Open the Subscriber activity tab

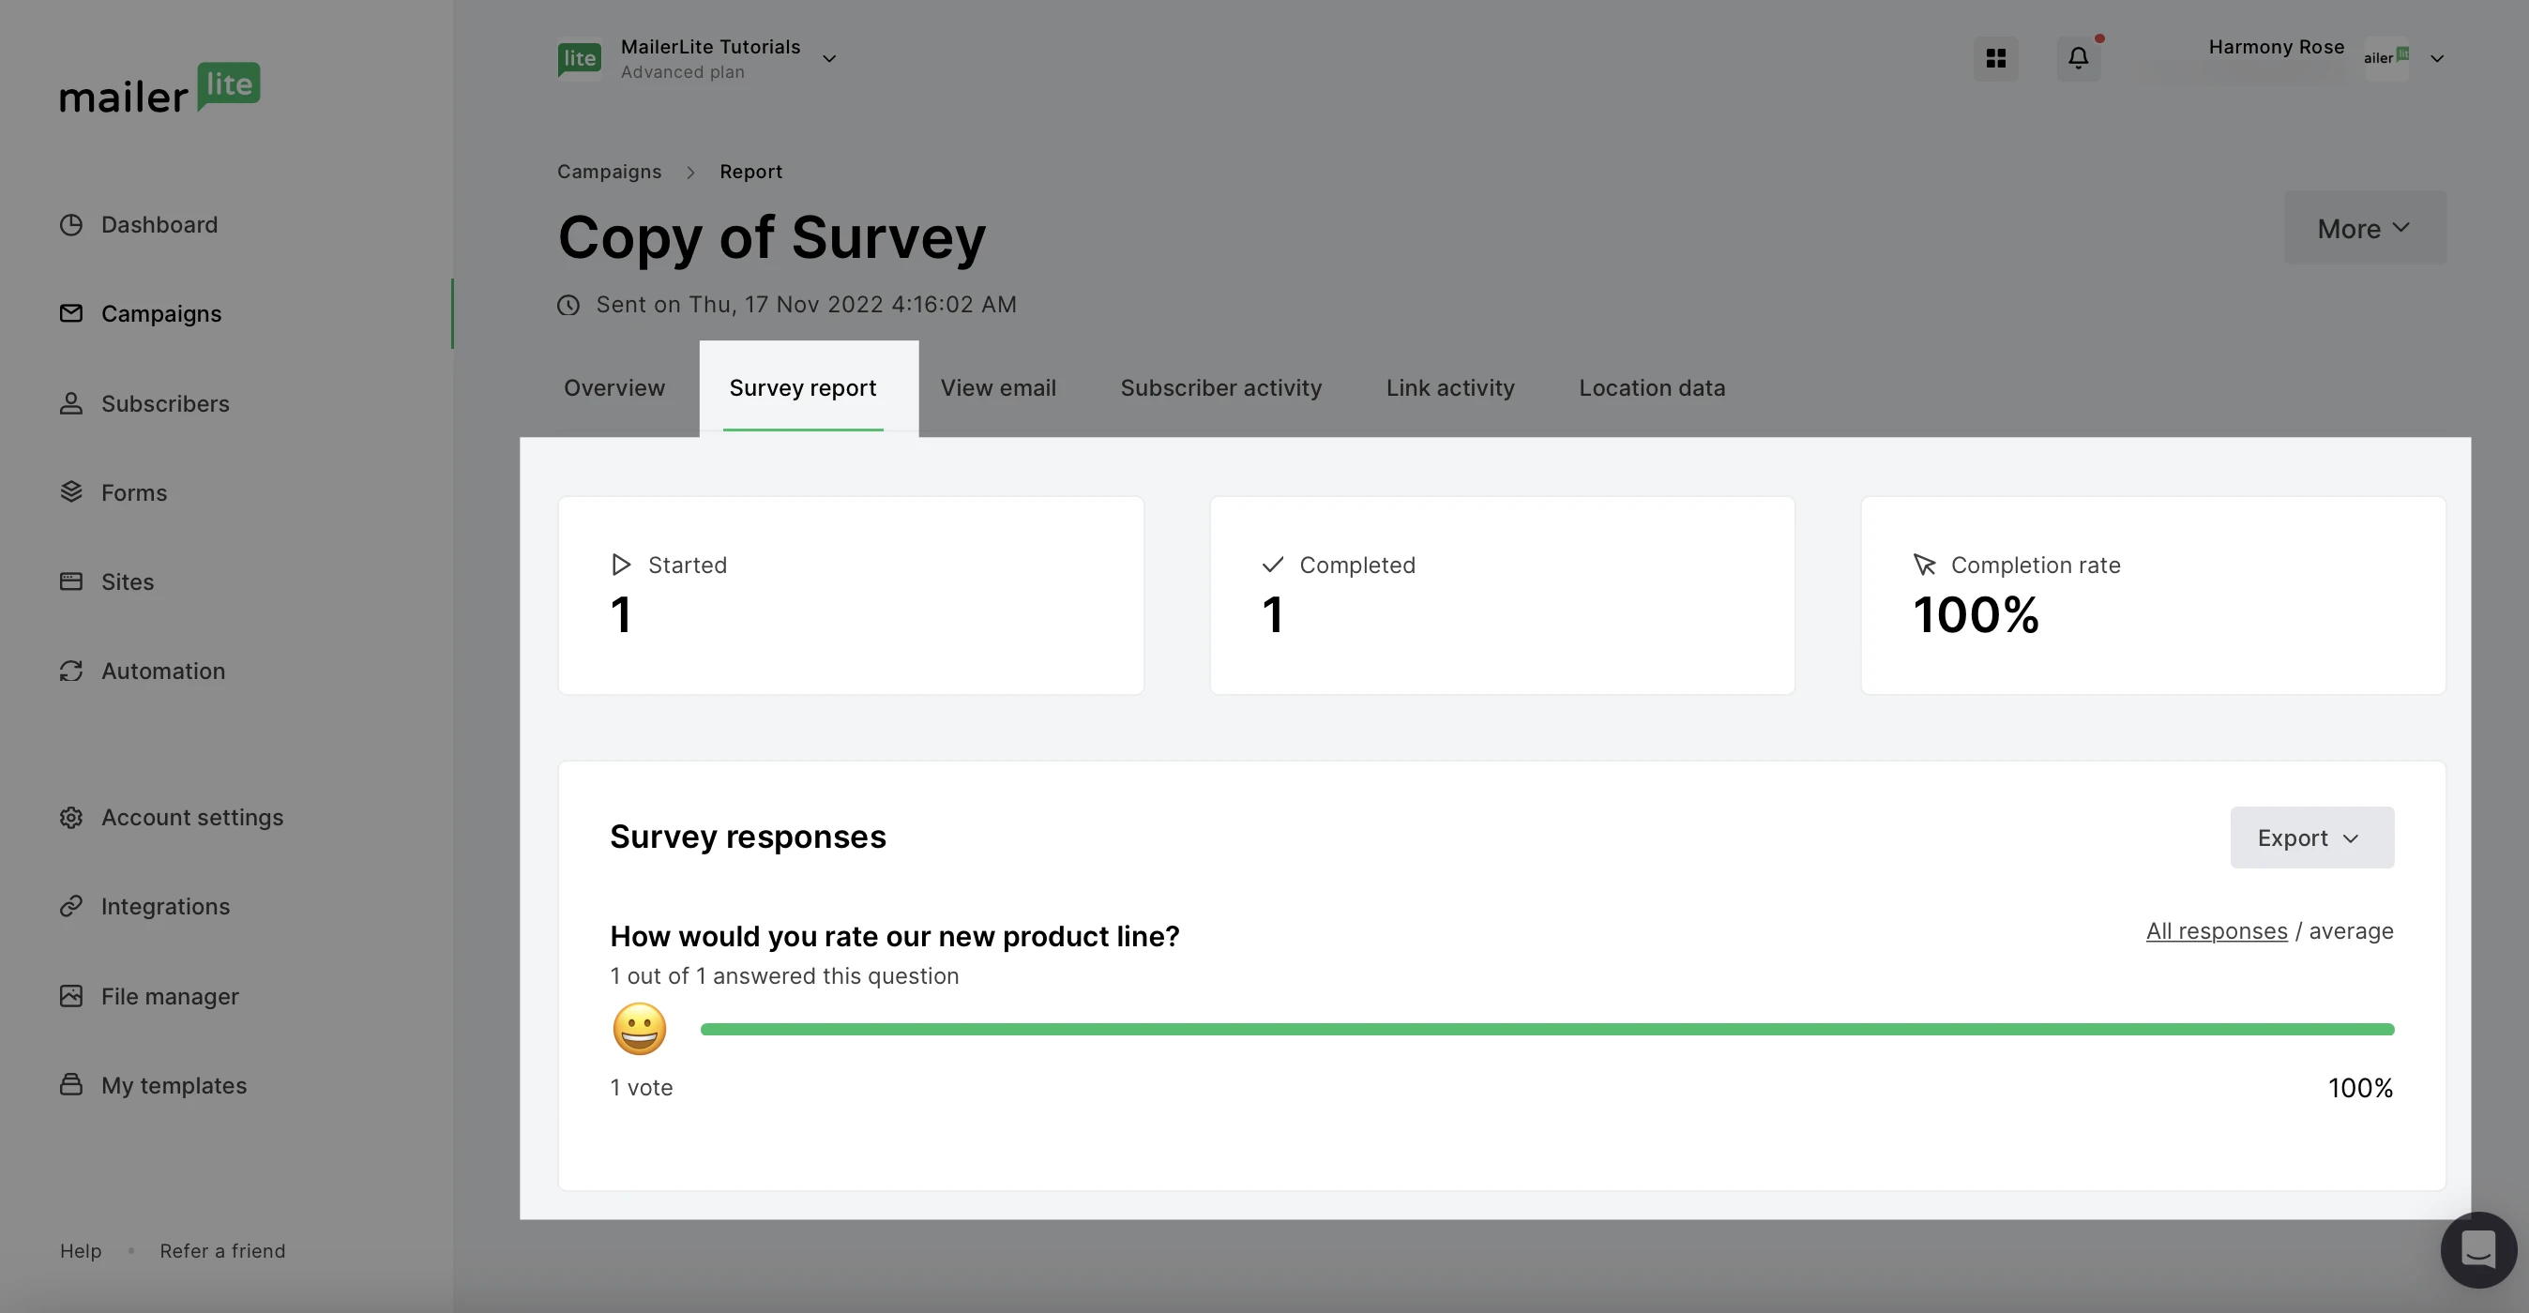(x=1220, y=387)
